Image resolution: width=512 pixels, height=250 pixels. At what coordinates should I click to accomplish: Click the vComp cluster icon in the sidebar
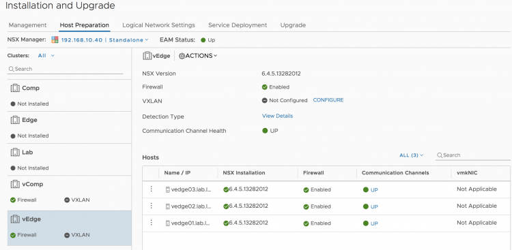pos(15,184)
